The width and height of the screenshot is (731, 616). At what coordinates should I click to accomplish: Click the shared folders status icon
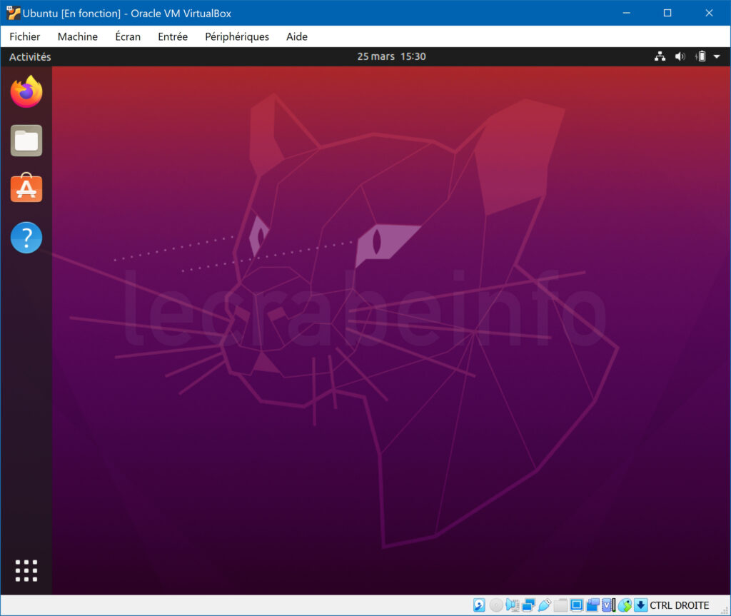pyautogui.click(x=560, y=605)
